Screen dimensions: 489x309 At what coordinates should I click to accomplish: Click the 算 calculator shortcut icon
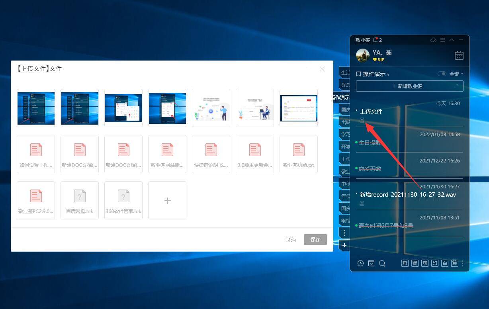[454, 263]
